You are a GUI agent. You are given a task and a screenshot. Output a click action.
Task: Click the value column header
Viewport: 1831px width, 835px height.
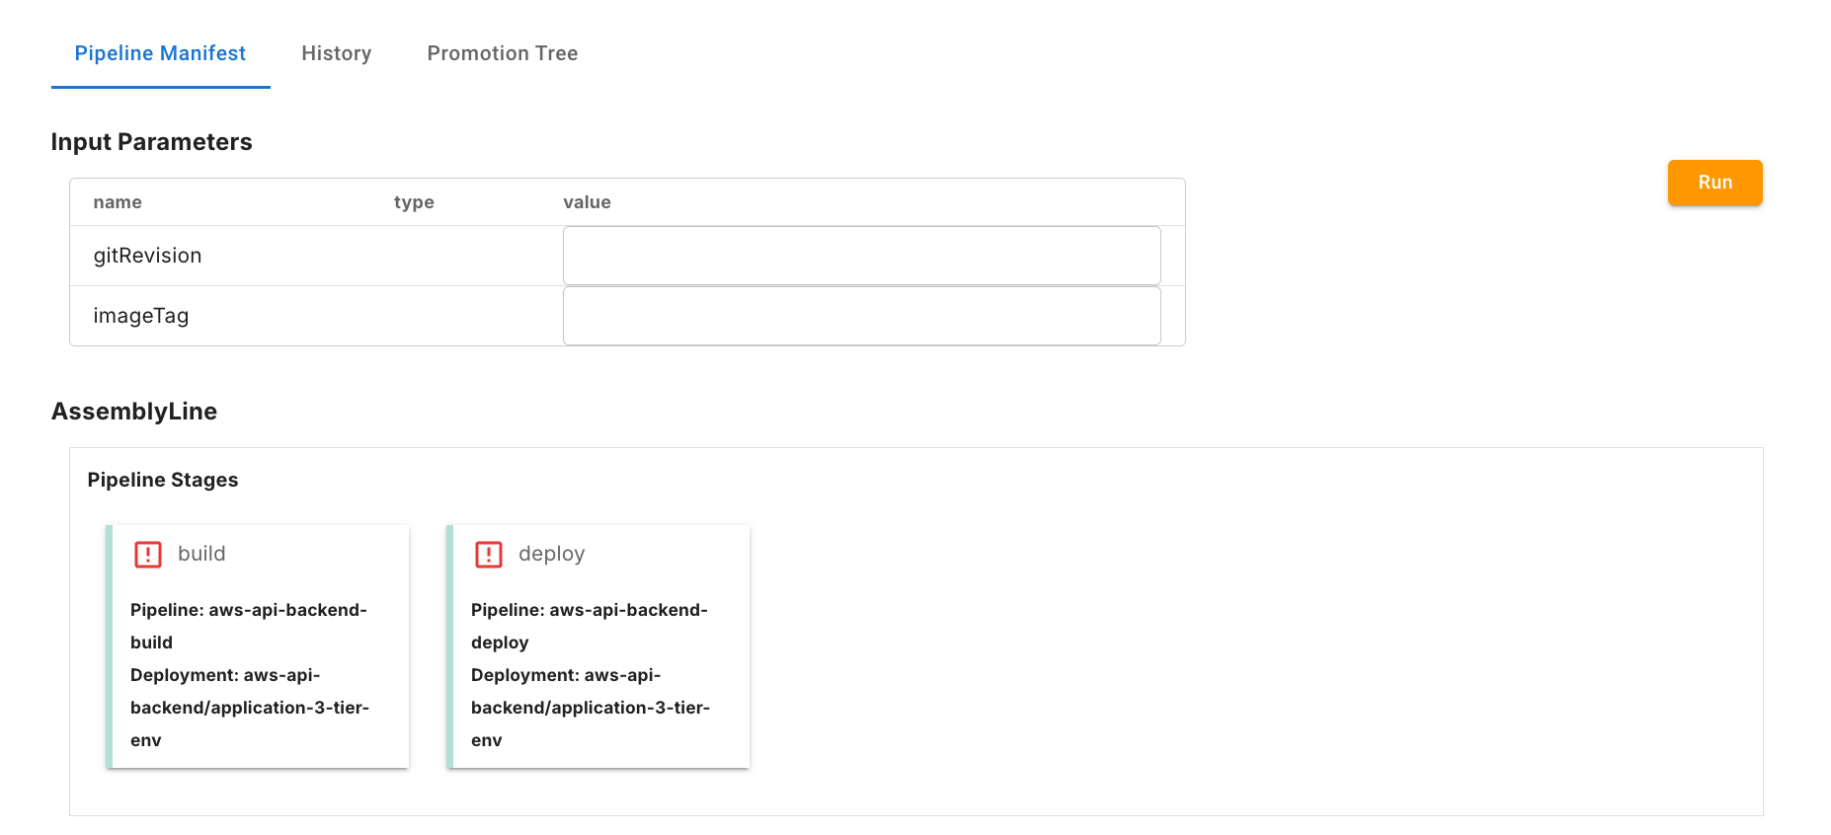[587, 202]
